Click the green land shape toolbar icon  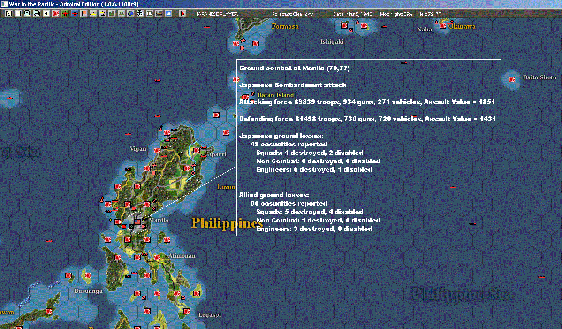pyautogui.click(x=112, y=14)
